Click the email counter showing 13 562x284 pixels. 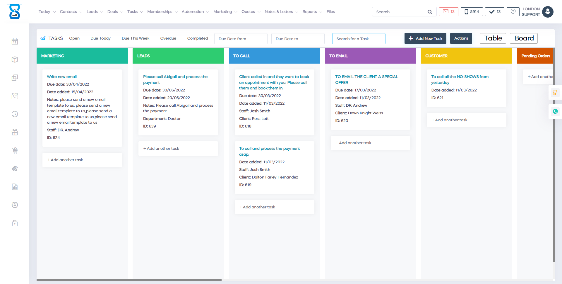pos(448,12)
